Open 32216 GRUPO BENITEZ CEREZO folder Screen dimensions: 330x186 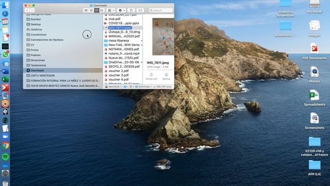(63, 86)
